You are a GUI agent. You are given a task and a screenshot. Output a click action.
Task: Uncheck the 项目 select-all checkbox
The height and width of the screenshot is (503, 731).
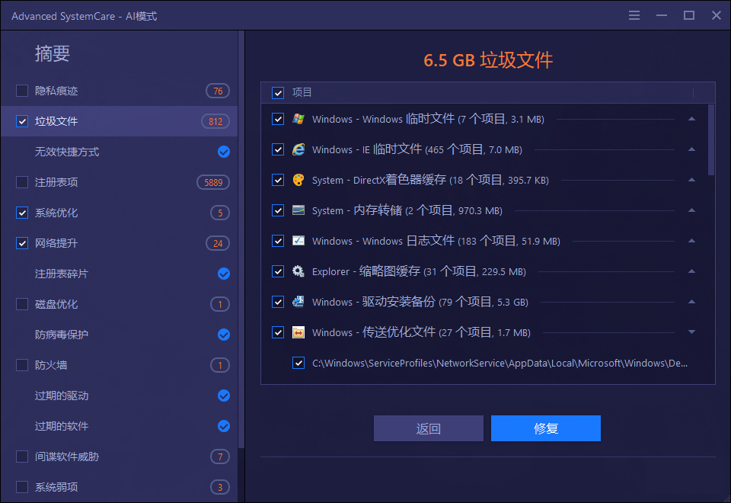pos(278,92)
